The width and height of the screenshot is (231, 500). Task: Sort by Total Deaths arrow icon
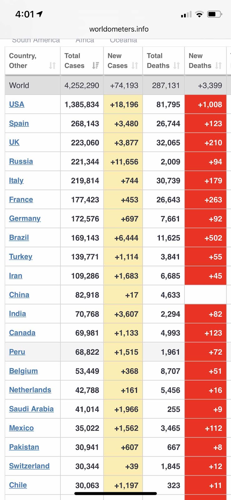[177, 66]
